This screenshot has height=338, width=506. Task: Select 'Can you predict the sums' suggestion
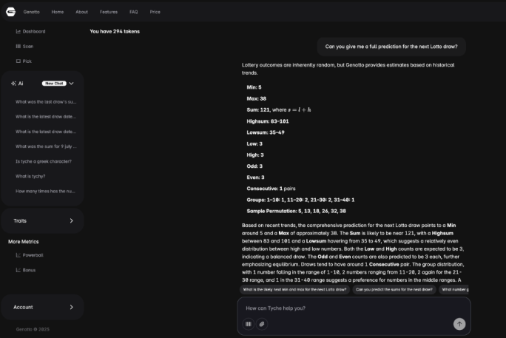coord(394,289)
